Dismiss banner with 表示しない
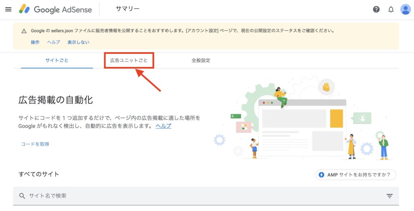Viewport: 414px width, 211px height. [78, 42]
